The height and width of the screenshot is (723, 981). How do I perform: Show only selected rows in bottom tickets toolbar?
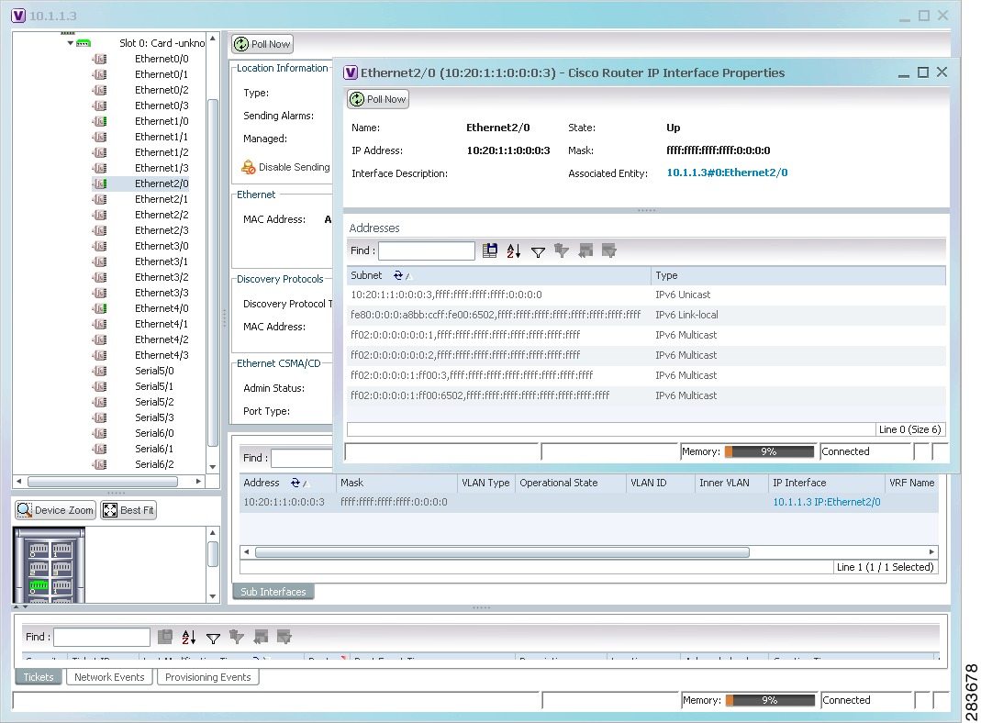pyautogui.click(x=284, y=637)
